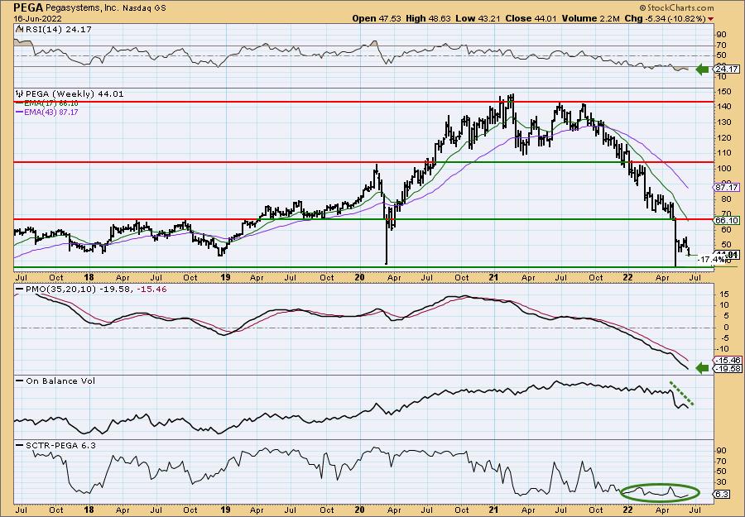745x517 pixels.
Task: Click the Volume 2.2M value
Action: point(592,18)
